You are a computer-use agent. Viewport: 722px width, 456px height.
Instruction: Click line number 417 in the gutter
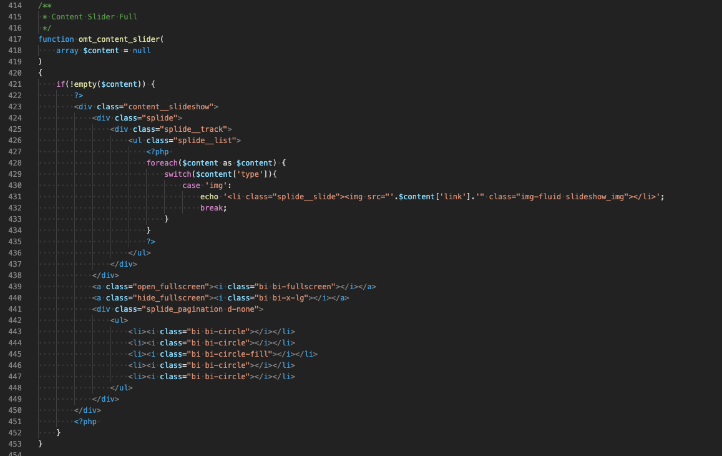[15, 39]
